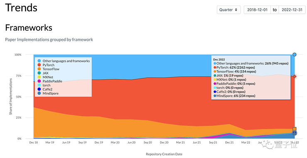This screenshot has height=158, width=307.
Task: Toggle MXNet series via yellow legend dot
Action: coord(39,77)
